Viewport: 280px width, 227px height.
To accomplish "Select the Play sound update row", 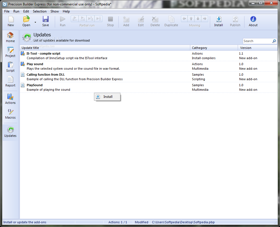I will [x=149, y=66].
